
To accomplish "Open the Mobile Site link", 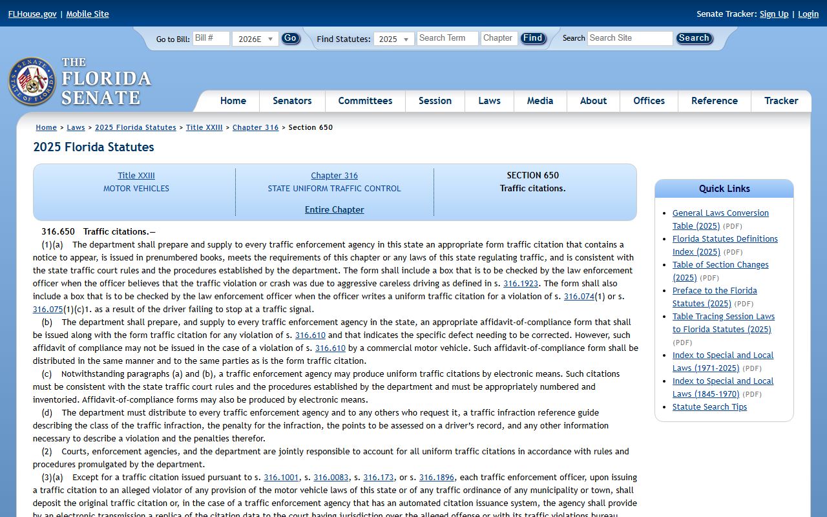I will tap(87, 14).
